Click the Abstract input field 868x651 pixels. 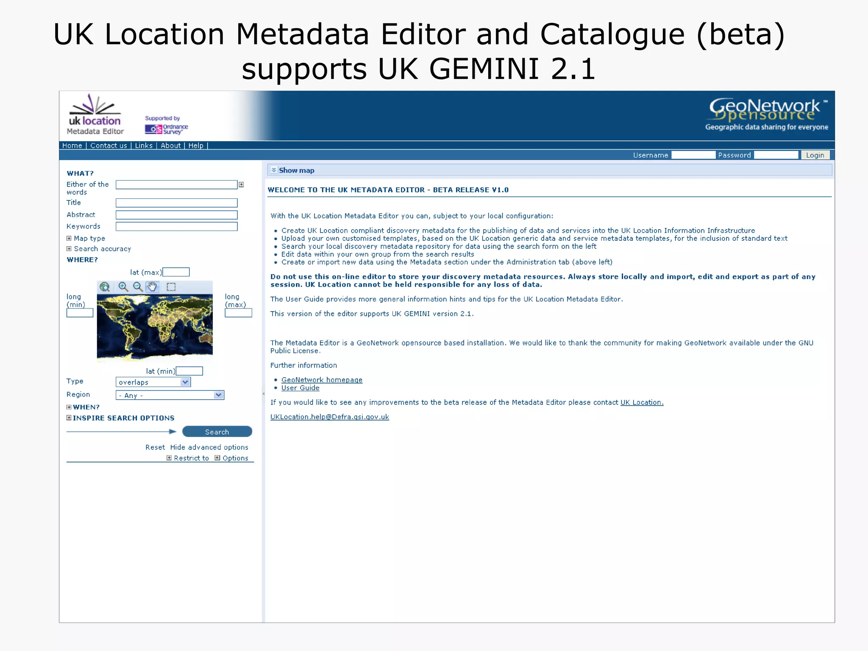(176, 215)
